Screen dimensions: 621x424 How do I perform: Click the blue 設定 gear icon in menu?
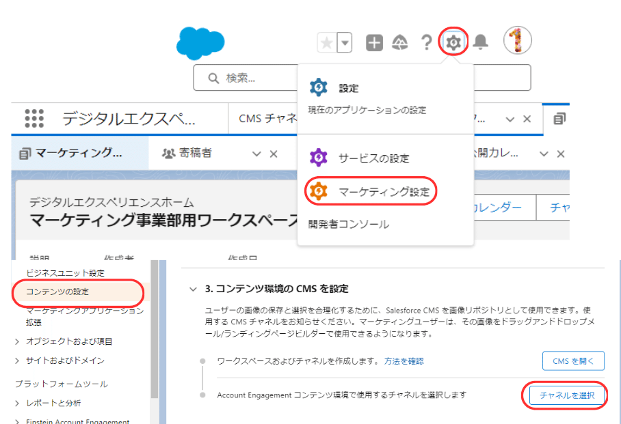pos(319,87)
